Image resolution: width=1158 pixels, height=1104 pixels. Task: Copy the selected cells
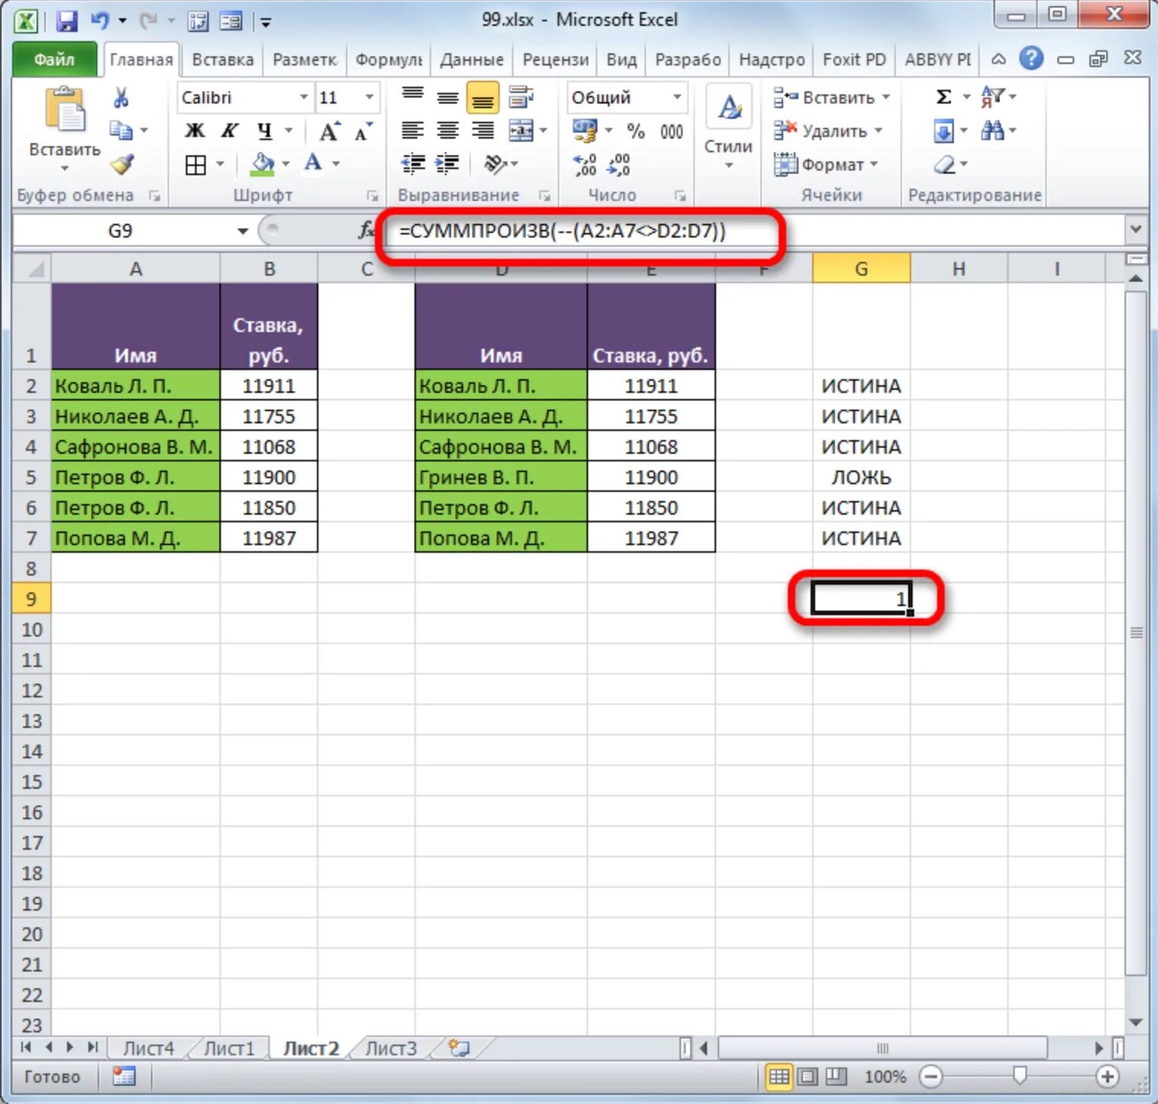[121, 130]
